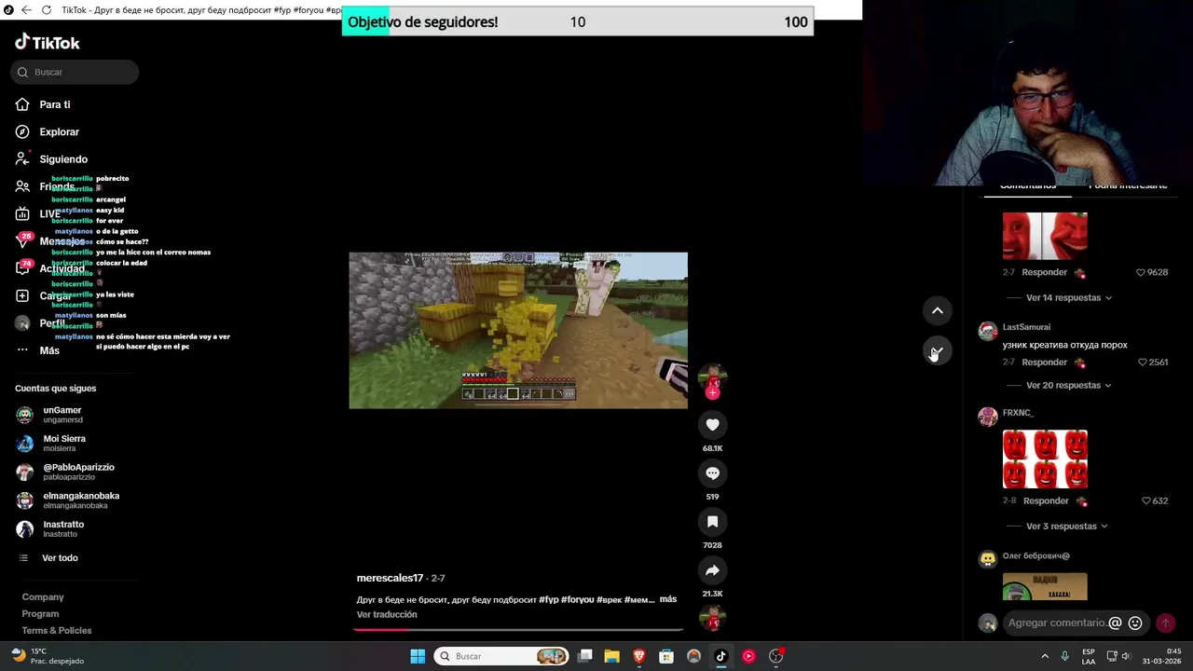Go to previous video with up arrow

(938, 310)
